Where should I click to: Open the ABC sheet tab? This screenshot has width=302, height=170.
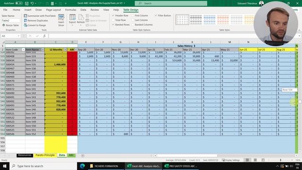pyautogui.click(x=71, y=155)
